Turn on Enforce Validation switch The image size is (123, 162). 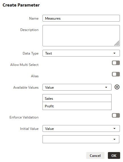coord(116,115)
